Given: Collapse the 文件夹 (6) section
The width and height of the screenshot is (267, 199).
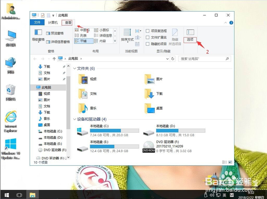Looking at the screenshot, I should tap(75, 68).
